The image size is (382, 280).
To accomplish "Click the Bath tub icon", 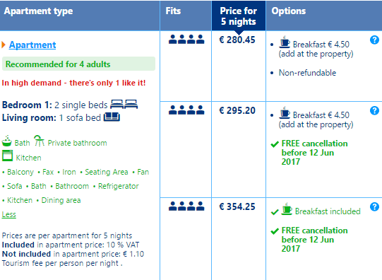I will tap(7, 141).
